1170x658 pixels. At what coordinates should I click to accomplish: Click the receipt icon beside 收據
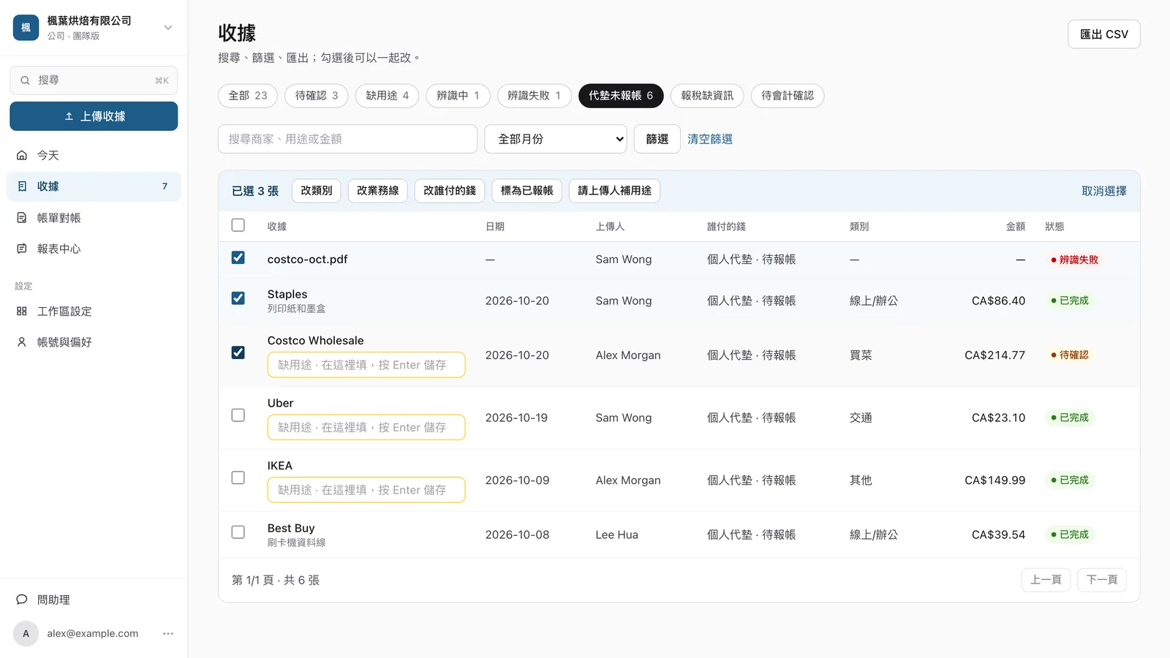coord(22,186)
